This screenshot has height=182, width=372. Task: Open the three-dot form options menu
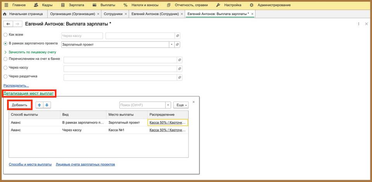coord(359,24)
